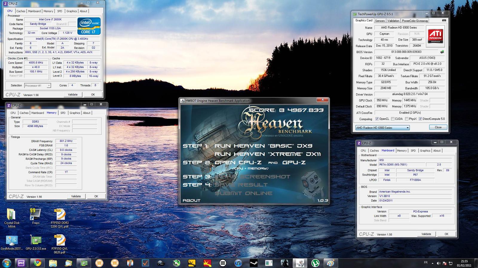This screenshot has width=478, height=268.
Task: Open uTorrent from the taskbar
Action: [x=315, y=263]
